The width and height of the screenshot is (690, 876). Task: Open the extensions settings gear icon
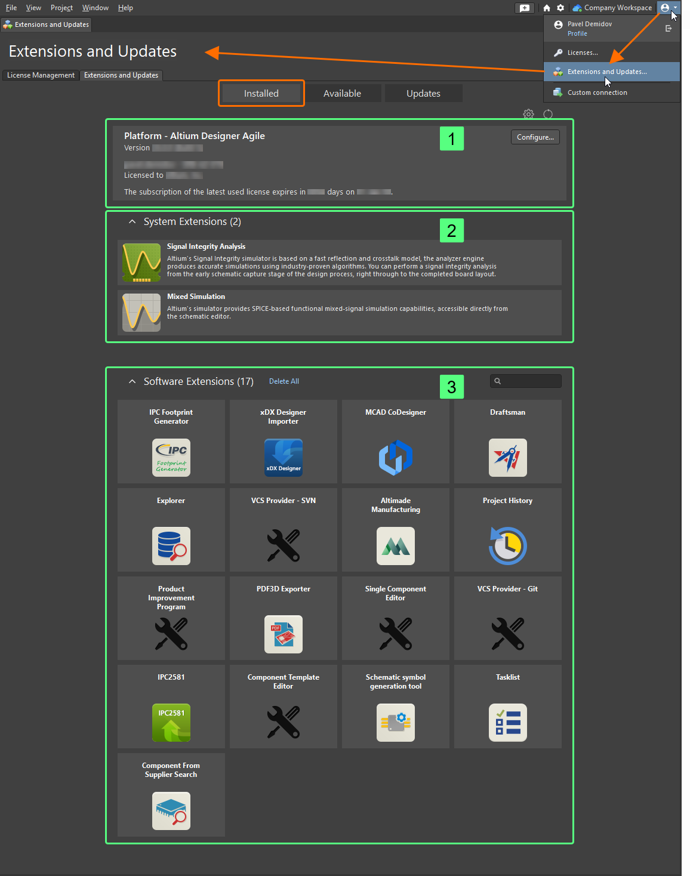528,114
